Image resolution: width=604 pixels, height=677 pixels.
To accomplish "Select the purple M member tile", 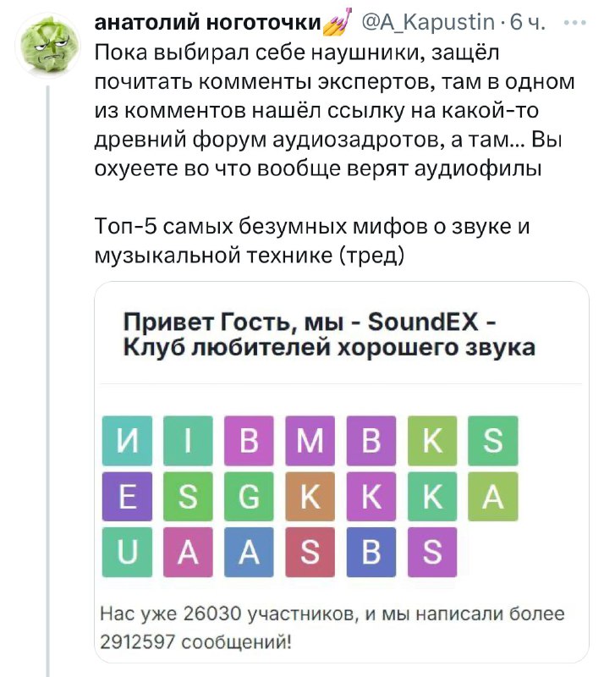I will click(x=310, y=441).
